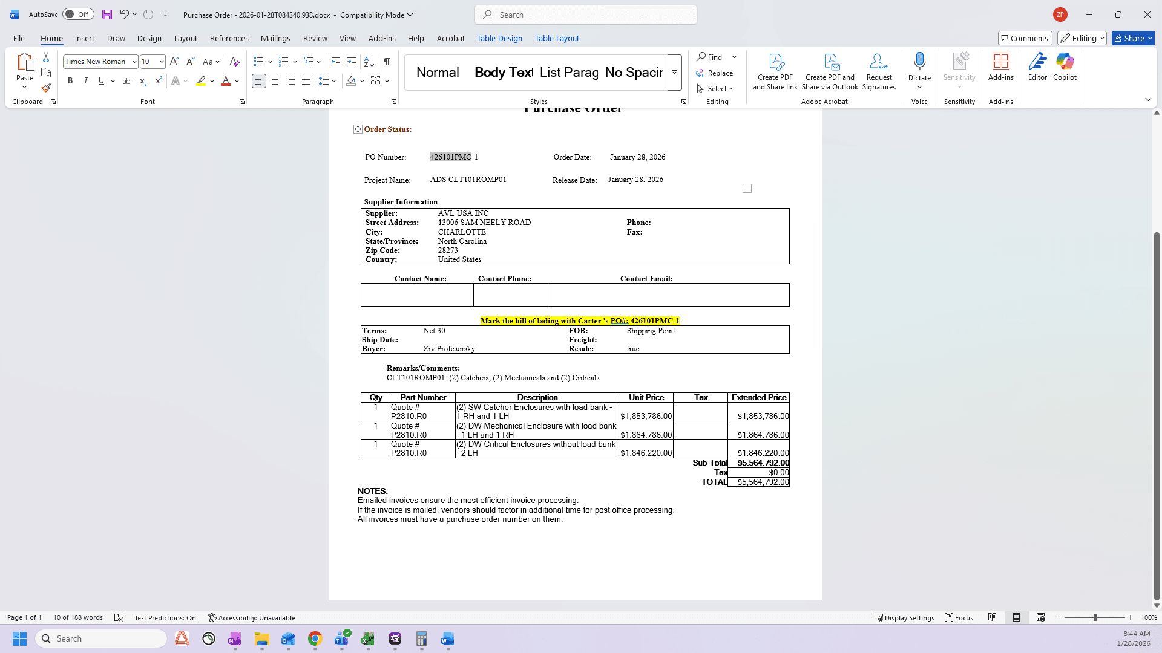1162x653 pixels.
Task: Click Clear All Formatting icon
Action: click(x=235, y=62)
